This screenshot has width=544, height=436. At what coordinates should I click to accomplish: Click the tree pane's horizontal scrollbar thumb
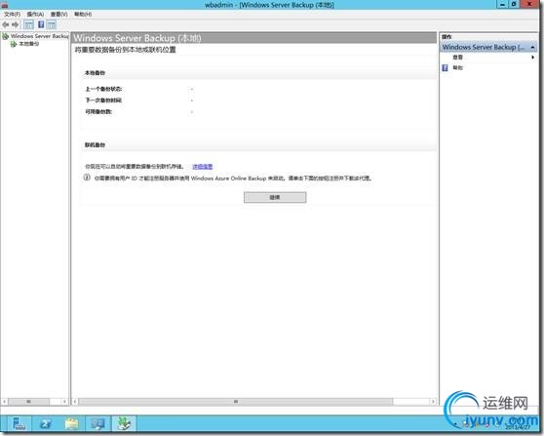(x=28, y=402)
